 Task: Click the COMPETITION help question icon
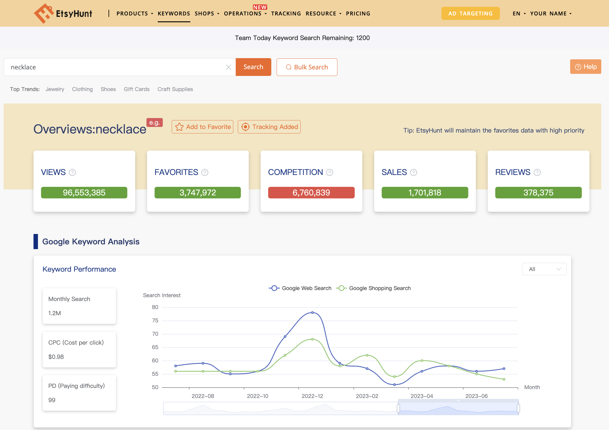(330, 172)
